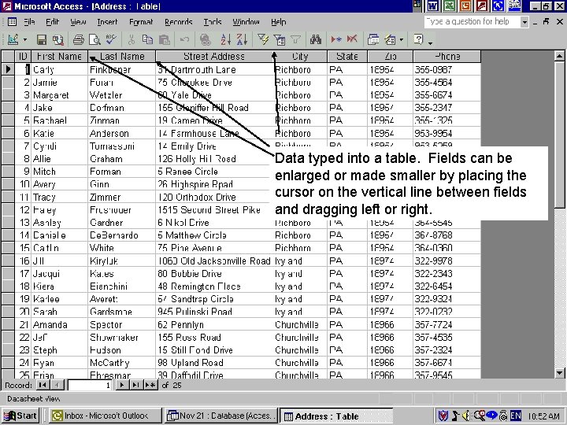
Task: Select the Zip column header
Action: tap(390, 57)
